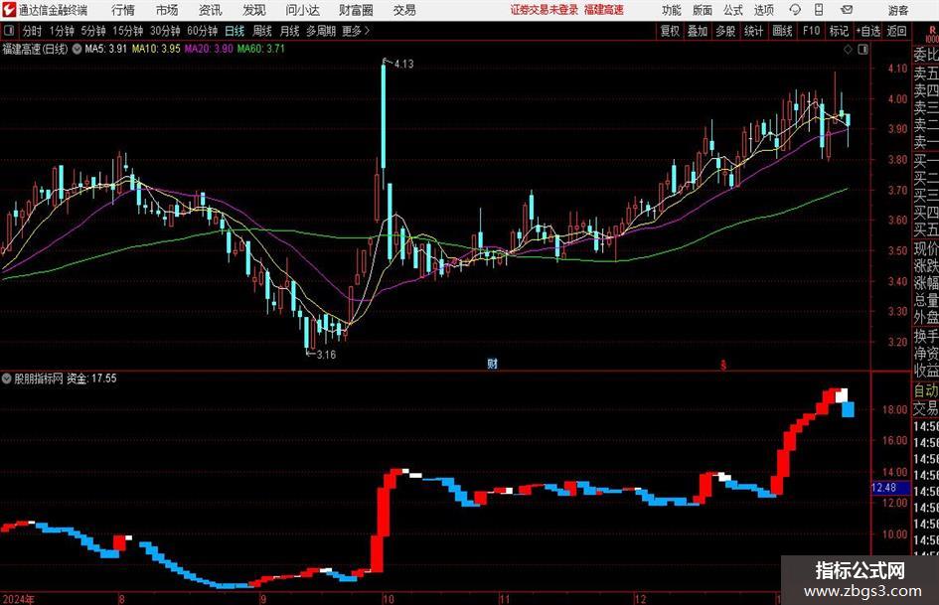The height and width of the screenshot is (605, 939).
Task: Open F10 company info
Action: point(811,31)
